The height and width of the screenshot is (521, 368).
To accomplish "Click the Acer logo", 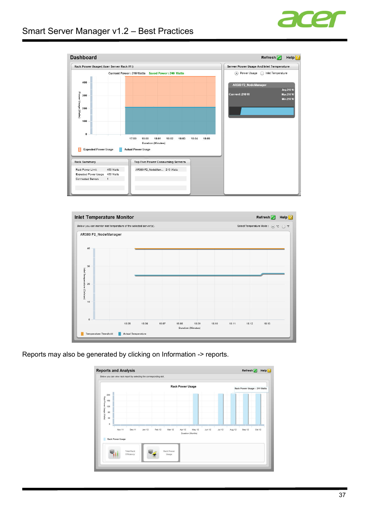I will pos(312,19).
